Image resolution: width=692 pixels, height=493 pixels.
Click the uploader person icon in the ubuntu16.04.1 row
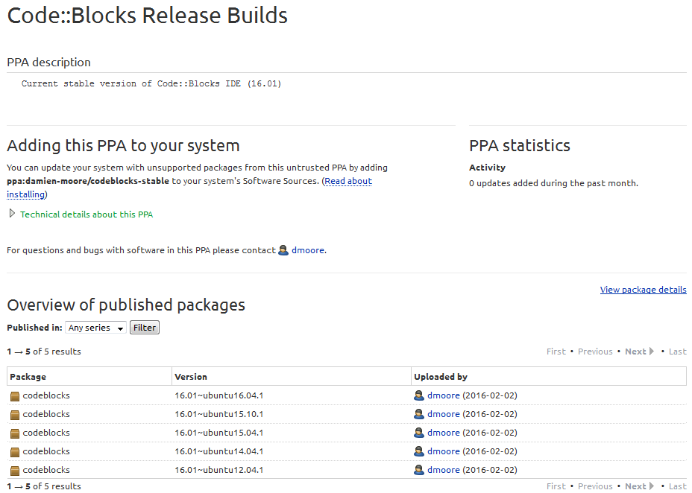pos(419,395)
